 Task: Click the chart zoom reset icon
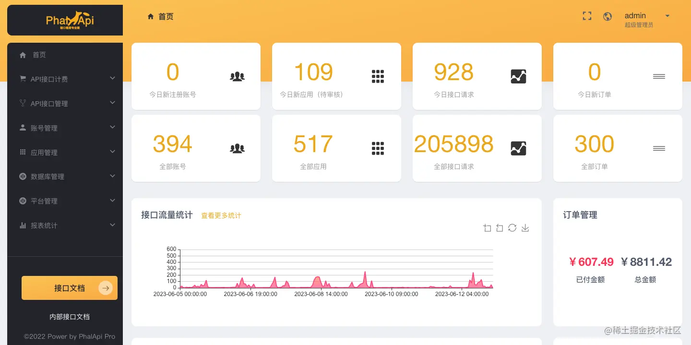click(500, 228)
